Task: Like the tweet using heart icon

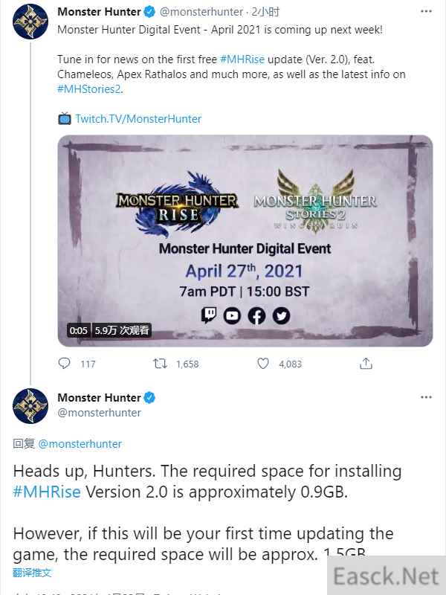Action: click(x=263, y=364)
